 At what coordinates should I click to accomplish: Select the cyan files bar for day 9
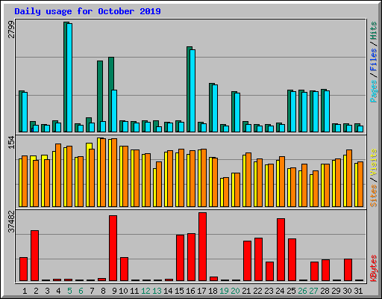coord(114,111)
